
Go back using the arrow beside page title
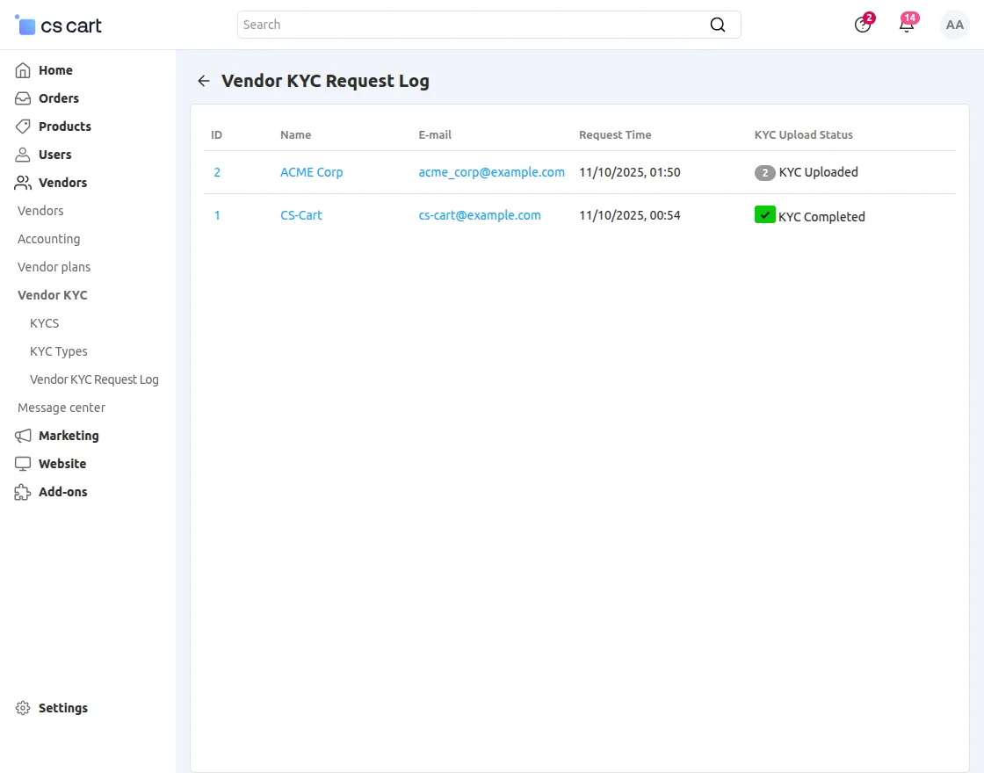203,80
